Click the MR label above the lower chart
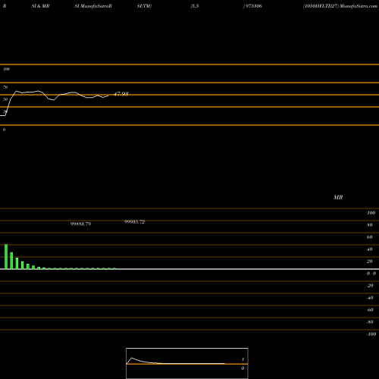The image size is (379, 379). click(338, 197)
